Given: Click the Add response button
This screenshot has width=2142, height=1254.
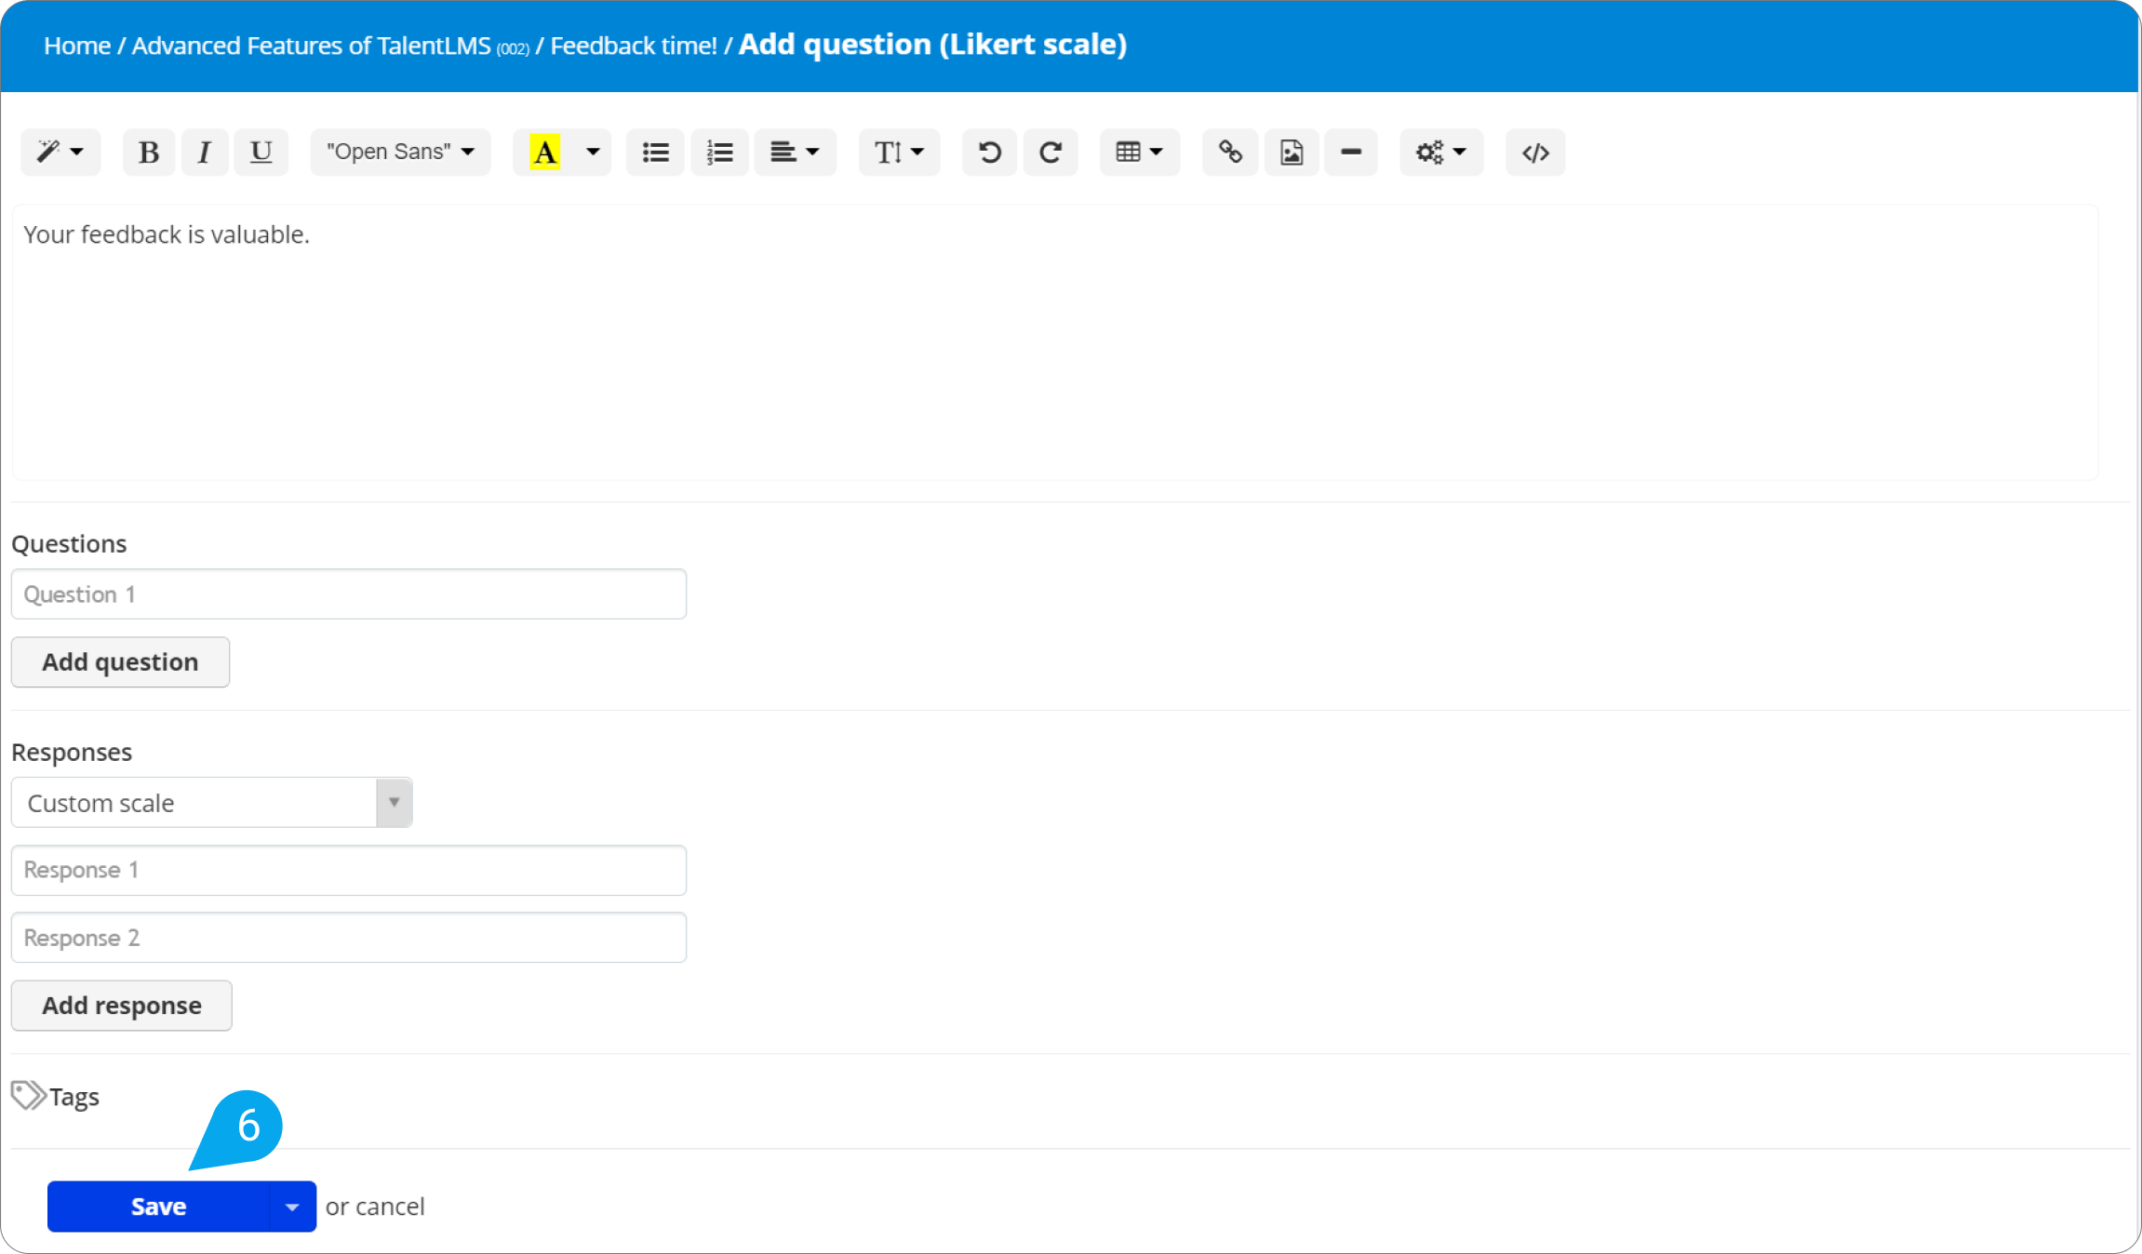Looking at the screenshot, I should [121, 1006].
